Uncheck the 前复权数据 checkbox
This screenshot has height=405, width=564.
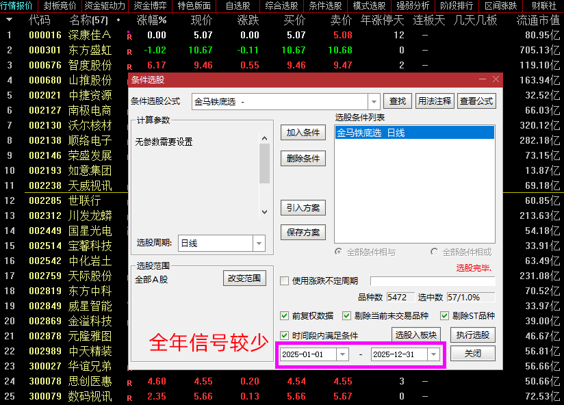pos(283,315)
